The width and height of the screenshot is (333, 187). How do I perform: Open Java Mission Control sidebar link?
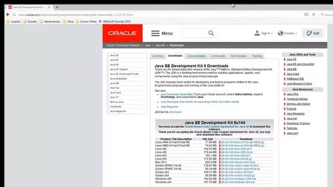pos(299,84)
